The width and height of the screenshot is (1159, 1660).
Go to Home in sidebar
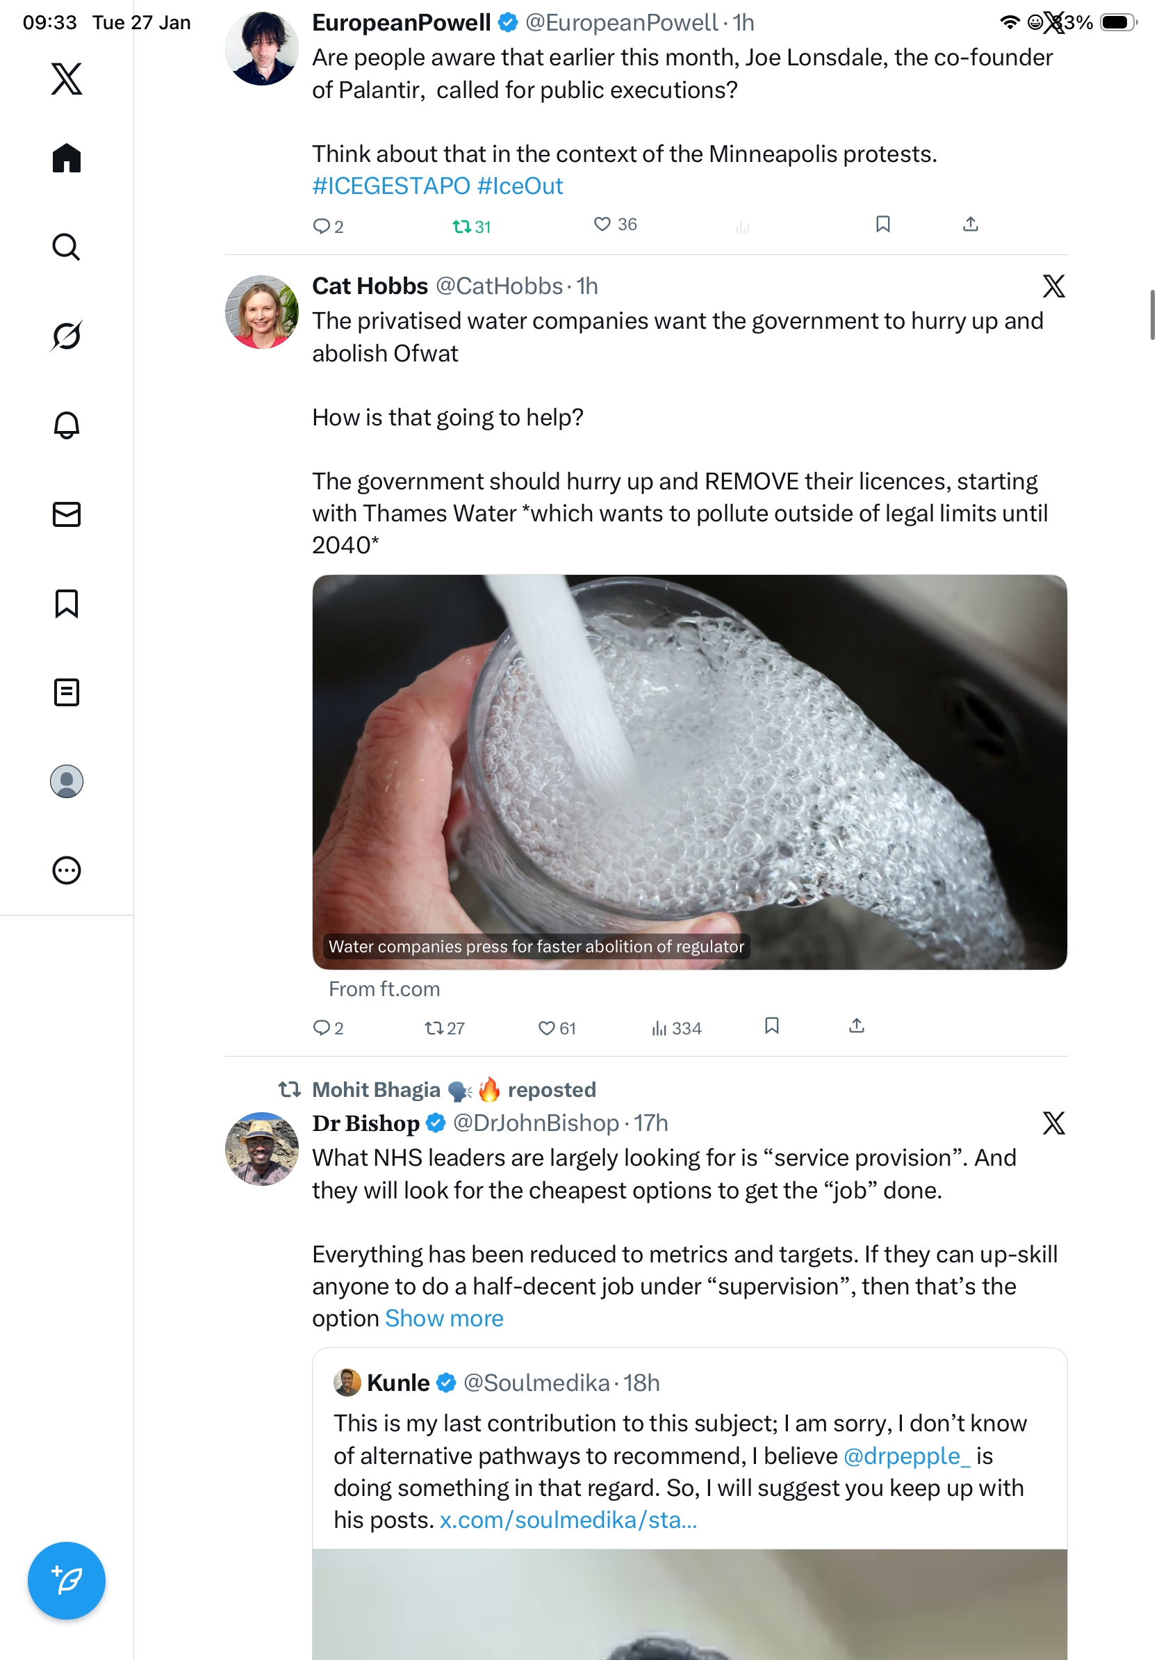pyautogui.click(x=67, y=158)
